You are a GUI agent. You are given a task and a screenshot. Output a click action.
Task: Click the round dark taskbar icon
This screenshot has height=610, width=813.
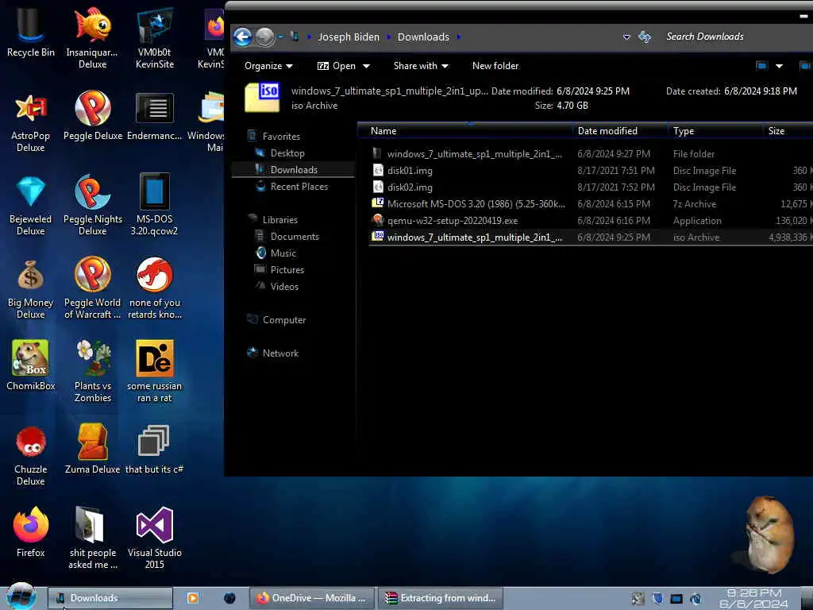pos(229,598)
